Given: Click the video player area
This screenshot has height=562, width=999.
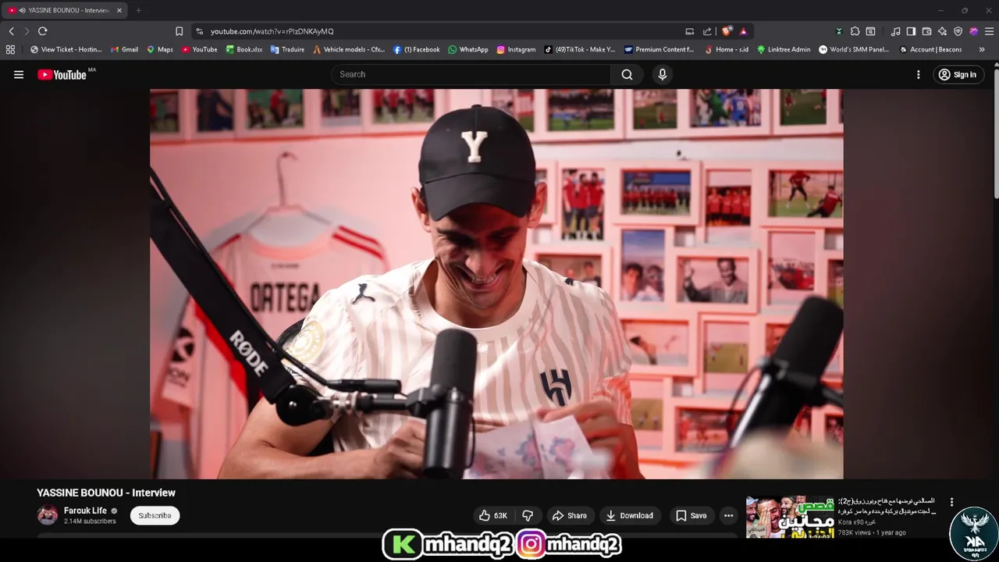Looking at the screenshot, I should (496, 283).
